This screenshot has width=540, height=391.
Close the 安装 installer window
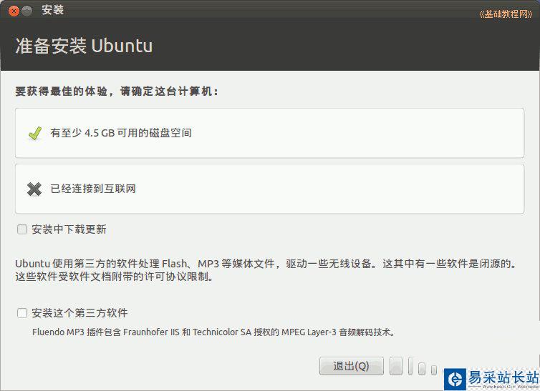tap(14, 10)
